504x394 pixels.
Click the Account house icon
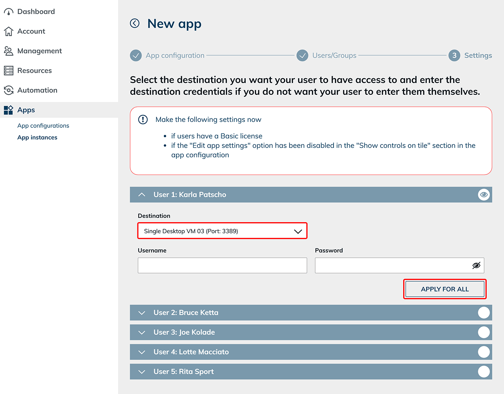coord(8,31)
